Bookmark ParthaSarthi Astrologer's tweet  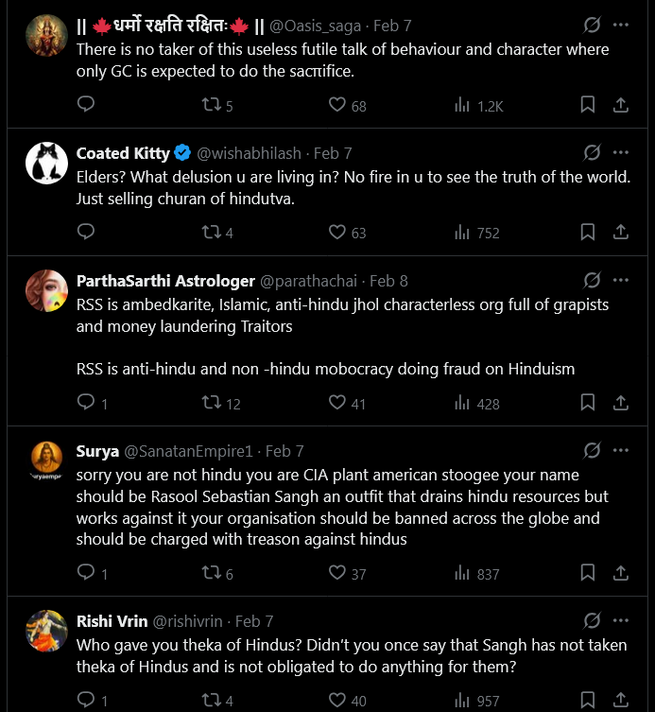[587, 403]
